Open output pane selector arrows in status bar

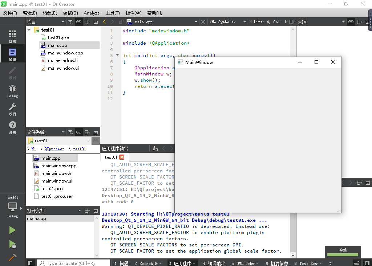point(330,263)
